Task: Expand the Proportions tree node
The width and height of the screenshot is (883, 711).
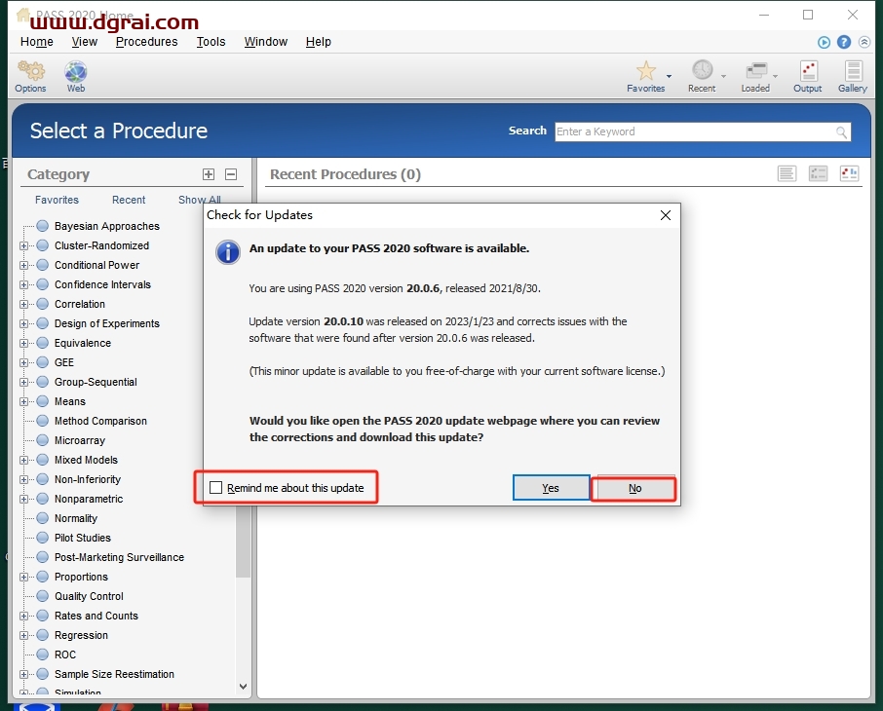Action: pyautogui.click(x=23, y=577)
